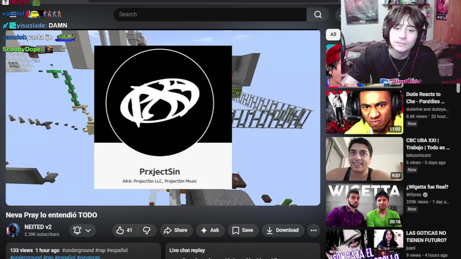This screenshot has width=461, height=259.
Task: Click the Live chat replay header
Action: coord(187,250)
